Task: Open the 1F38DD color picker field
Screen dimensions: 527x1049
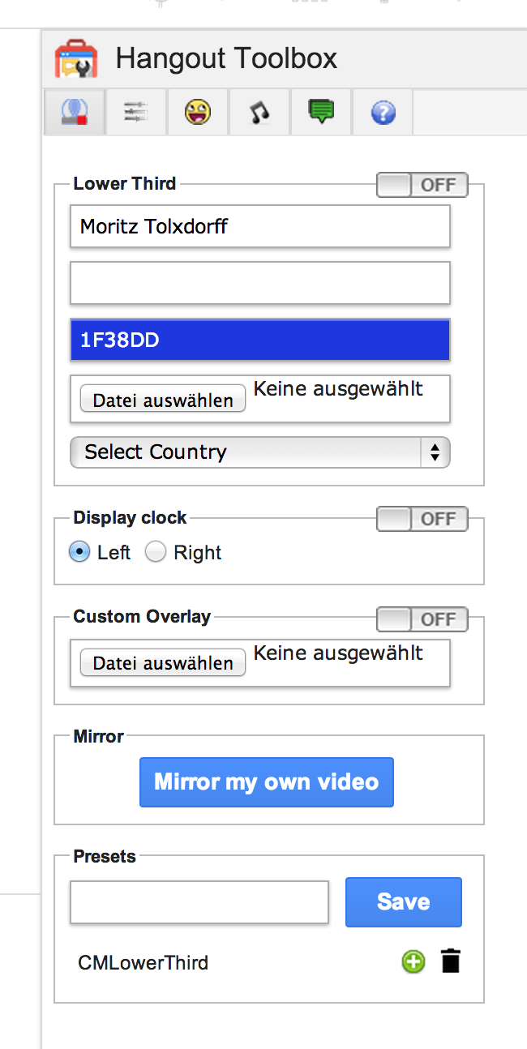Action: click(260, 340)
